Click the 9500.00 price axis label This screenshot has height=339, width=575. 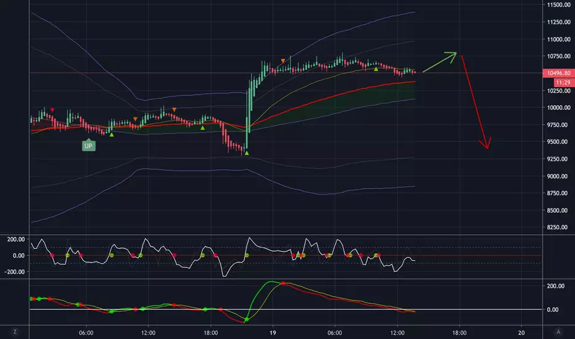point(558,142)
